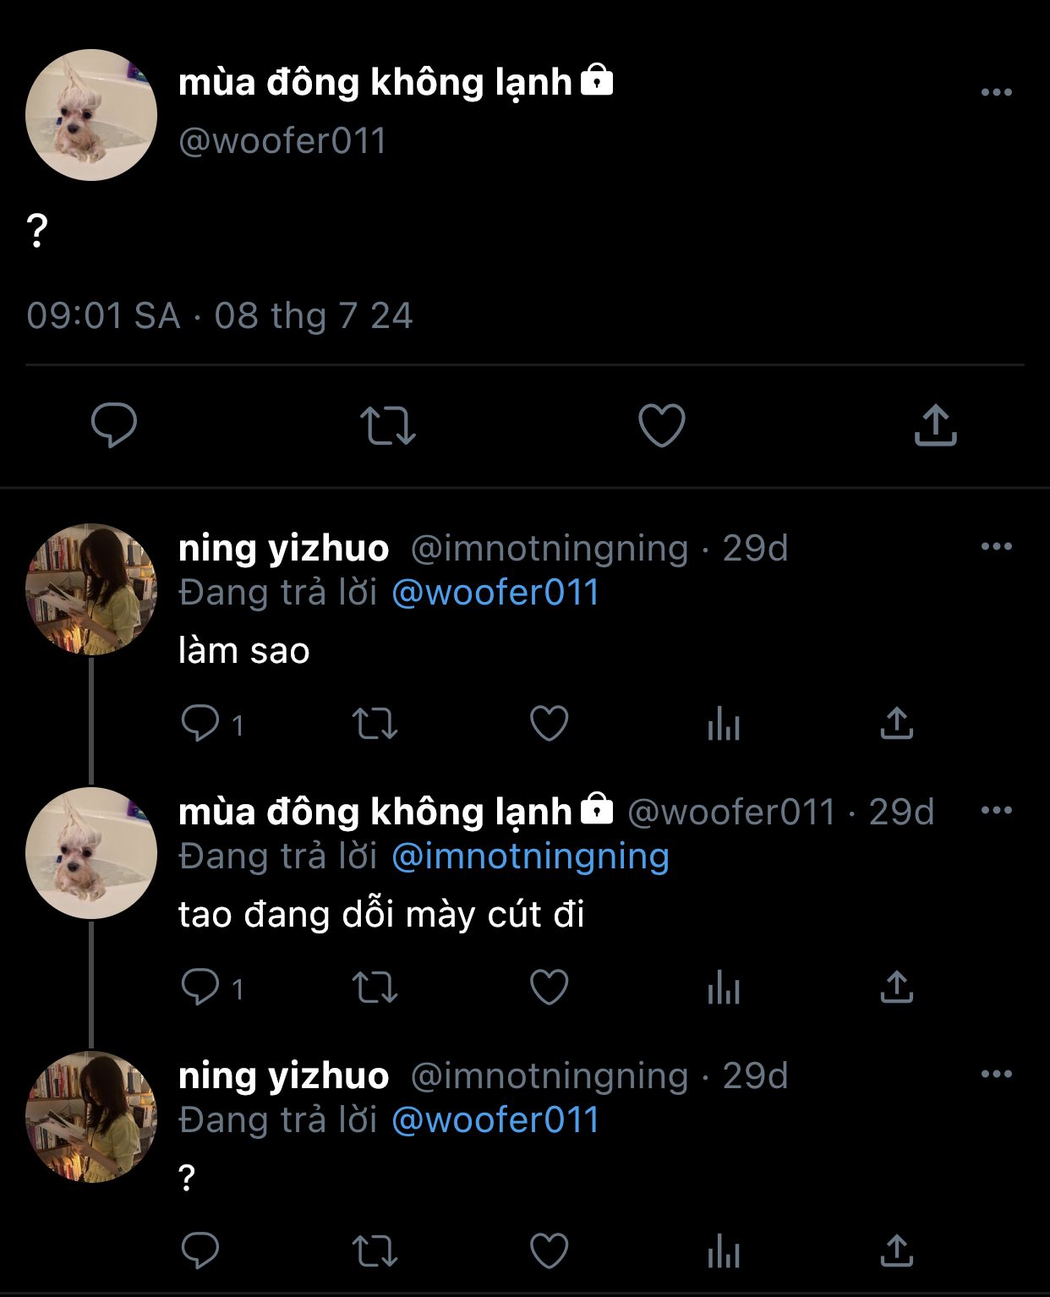The width and height of the screenshot is (1050, 1297).
Task: Open mùa đông không lạnh profile avatar at top
Action: tap(91, 115)
